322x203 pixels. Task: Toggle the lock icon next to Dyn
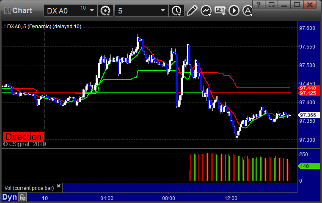point(22,197)
